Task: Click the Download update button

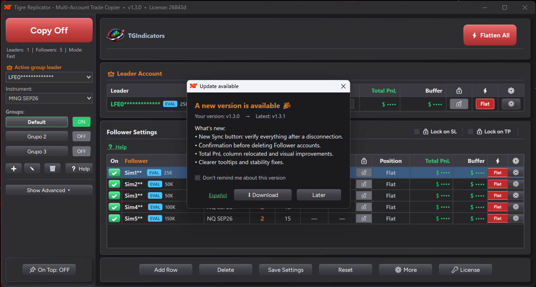Action: 263,195
